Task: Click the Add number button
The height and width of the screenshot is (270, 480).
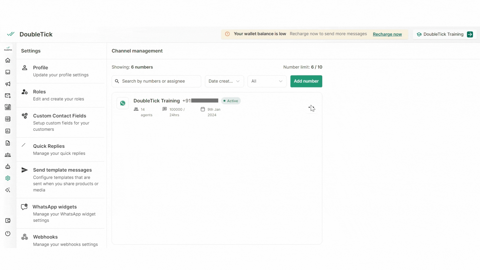Action: pos(306,81)
